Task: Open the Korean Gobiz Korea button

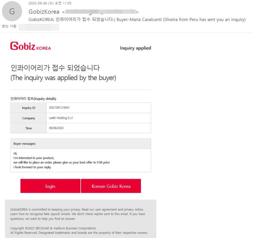Action: pyautogui.click(x=111, y=186)
